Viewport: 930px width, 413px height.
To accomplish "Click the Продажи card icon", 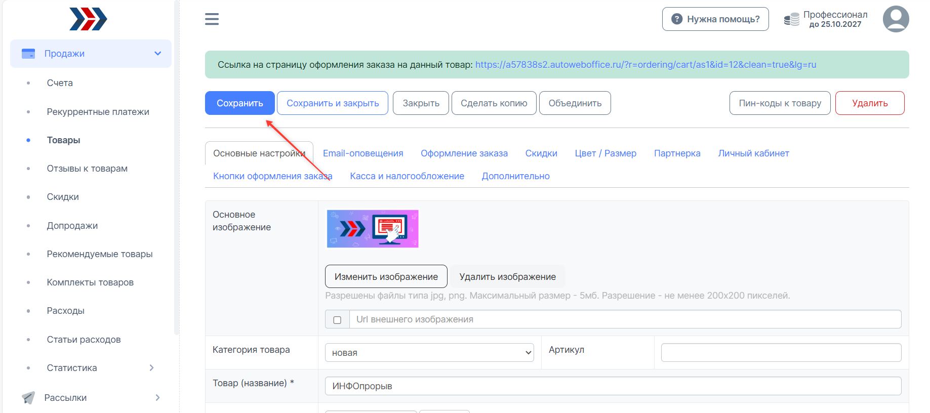I will tap(28, 54).
